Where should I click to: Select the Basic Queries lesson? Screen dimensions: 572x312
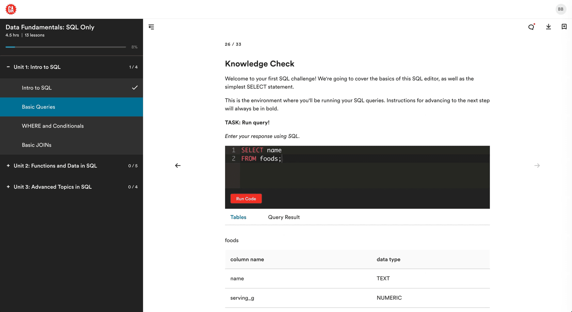click(x=71, y=107)
